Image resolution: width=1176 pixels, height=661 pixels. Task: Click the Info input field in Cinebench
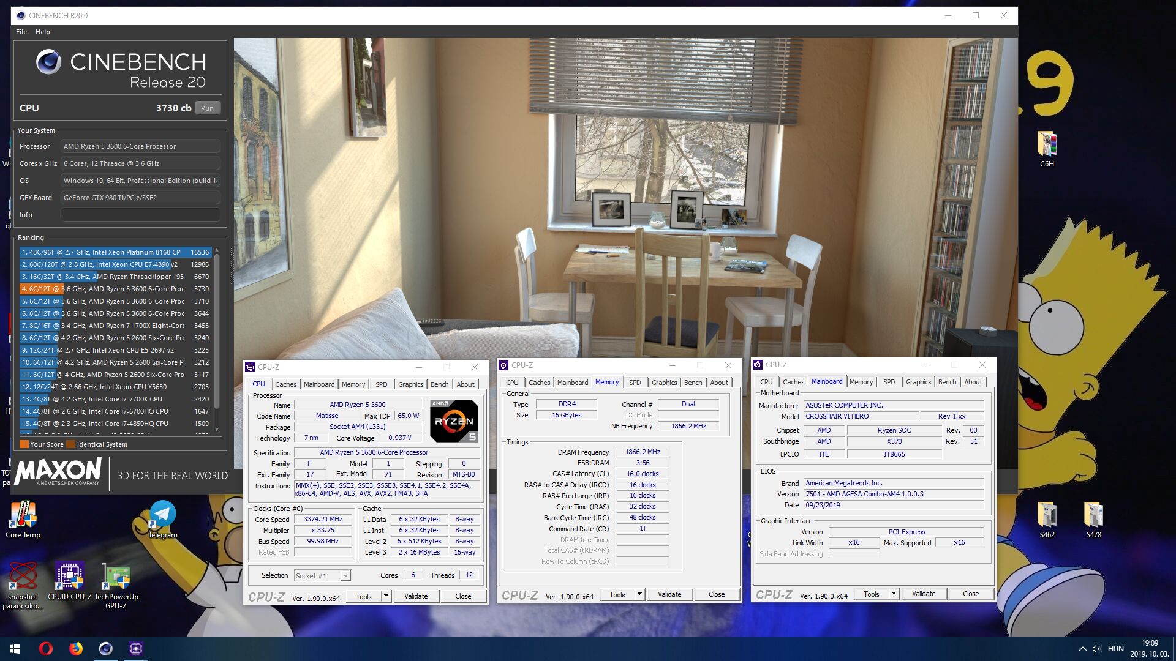coord(140,215)
